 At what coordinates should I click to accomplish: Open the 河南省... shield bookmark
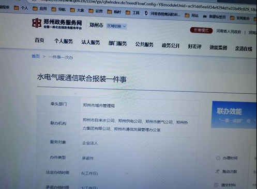[x=162, y=14]
